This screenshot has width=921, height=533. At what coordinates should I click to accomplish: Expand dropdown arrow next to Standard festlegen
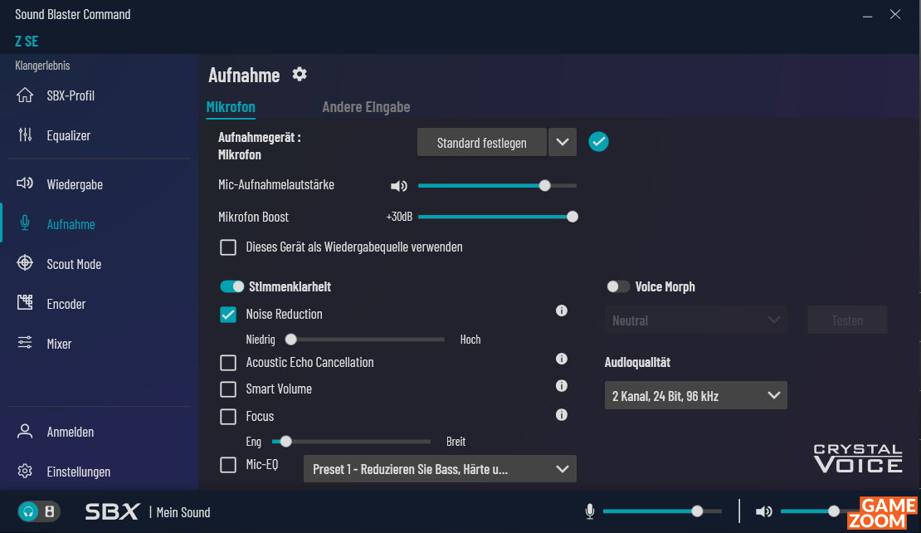coord(562,142)
